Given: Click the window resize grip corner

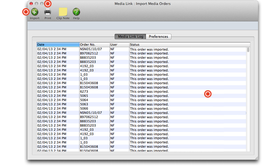Looking at the screenshot, I should (x=256, y=158).
